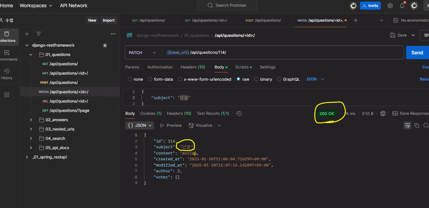Open the Environments sidebar panel
Image resolution: width=429 pixels, height=208 pixels.
(x=7, y=56)
